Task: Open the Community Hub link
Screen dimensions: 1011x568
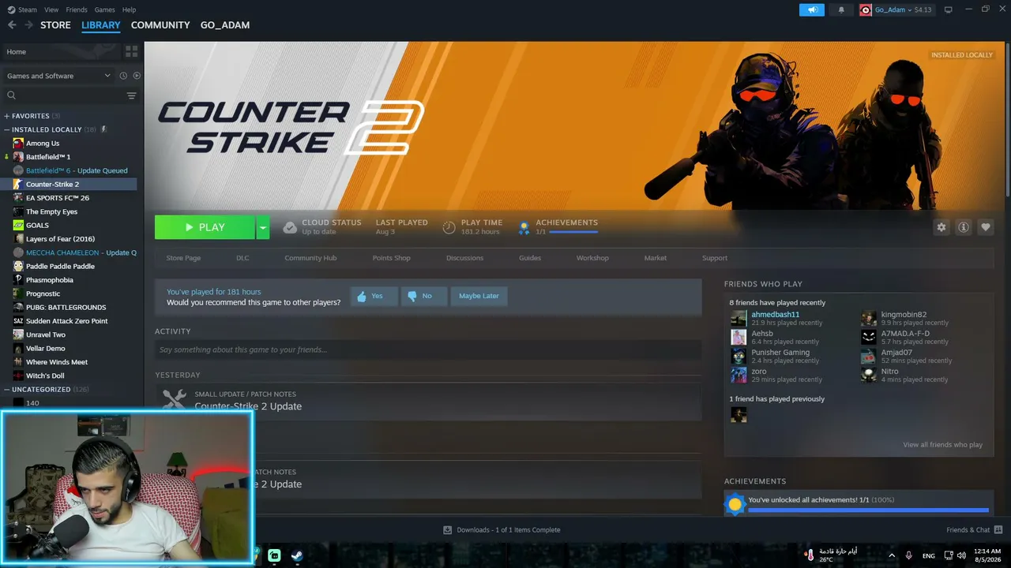Action: [x=310, y=258]
